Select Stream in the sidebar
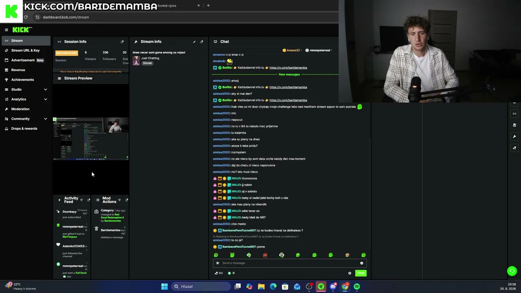 25,41
